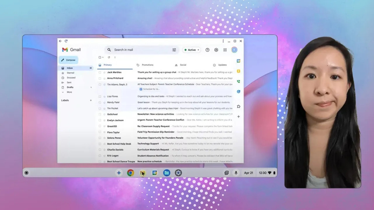
Task: Open the Apr 21 date tray
Action: point(248,173)
